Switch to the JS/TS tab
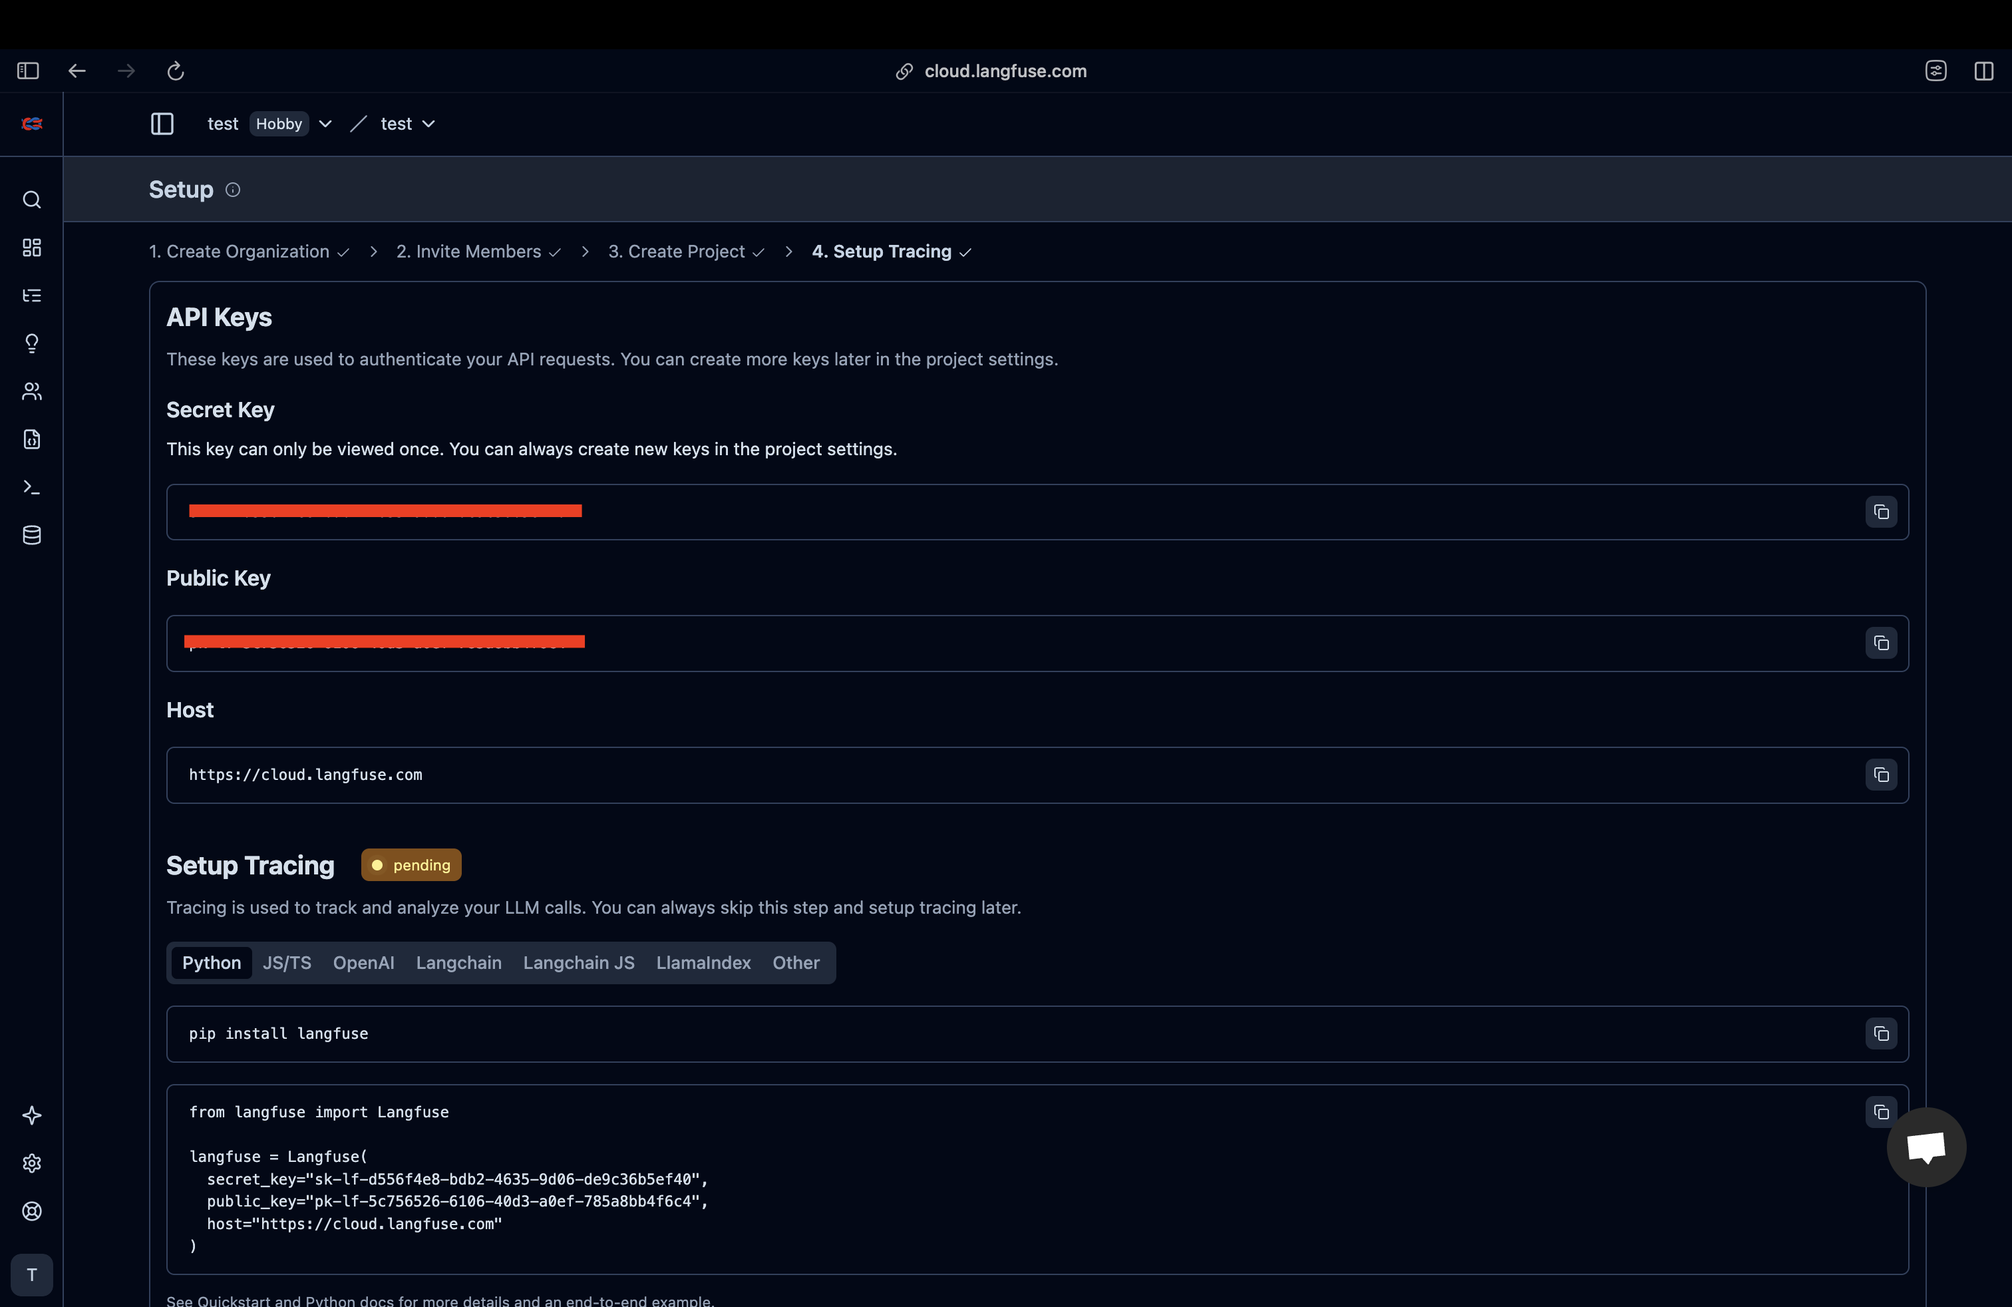This screenshot has height=1307, width=2012. (x=287, y=963)
